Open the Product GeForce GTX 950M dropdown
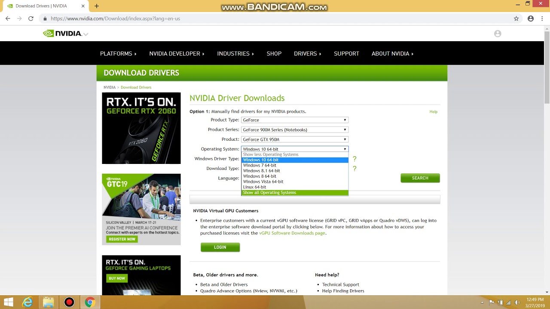Image resolution: width=550 pixels, height=309 pixels. pos(295,139)
